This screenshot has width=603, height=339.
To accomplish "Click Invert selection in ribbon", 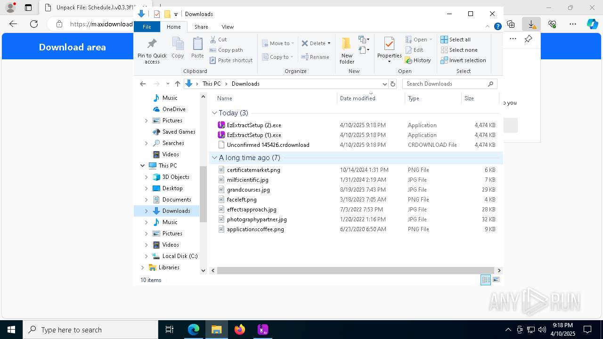I will pos(463,60).
